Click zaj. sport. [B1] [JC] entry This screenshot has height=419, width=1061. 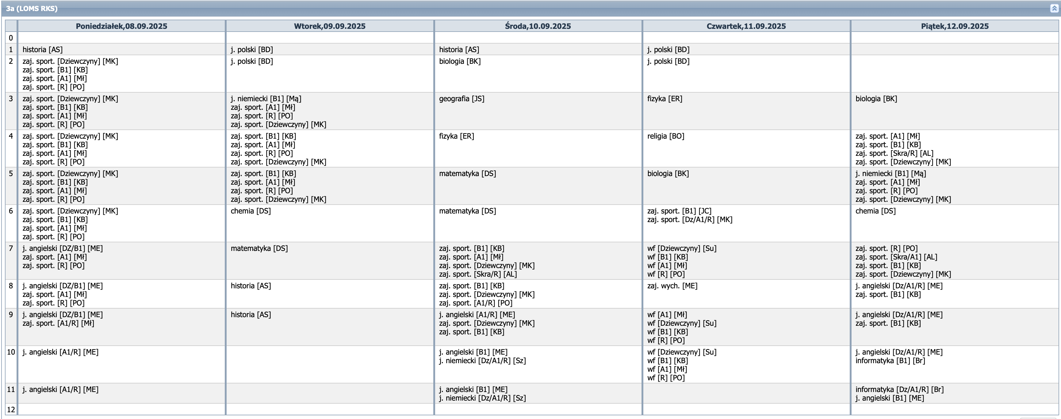[x=679, y=211]
